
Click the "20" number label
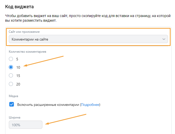click(18, 84)
